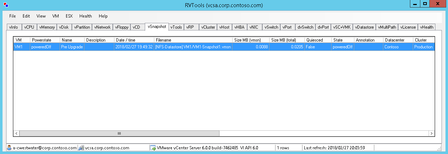Image resolution: width=448 pixels, height=154 pixels.
Task: Switch to the vMemory tab
Action: [x=47, y=27]
